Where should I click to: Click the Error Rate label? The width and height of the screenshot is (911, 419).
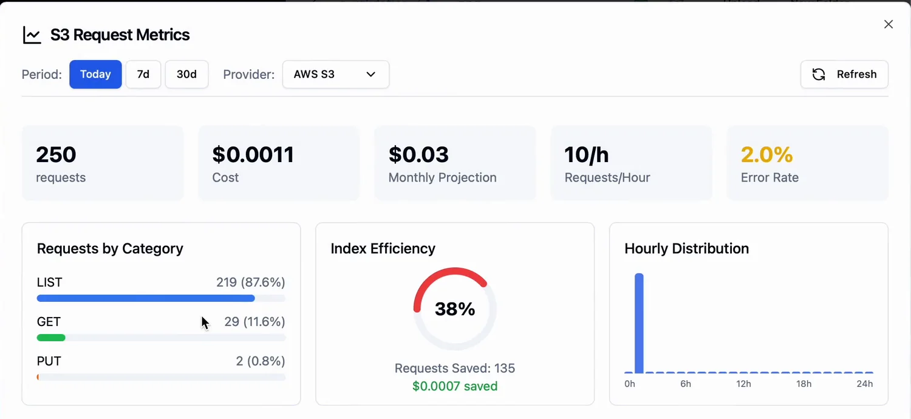click(x=769, y=177)
